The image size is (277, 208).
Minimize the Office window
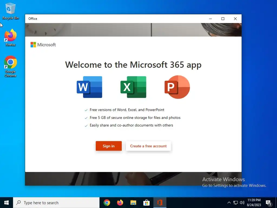(210, 19)
